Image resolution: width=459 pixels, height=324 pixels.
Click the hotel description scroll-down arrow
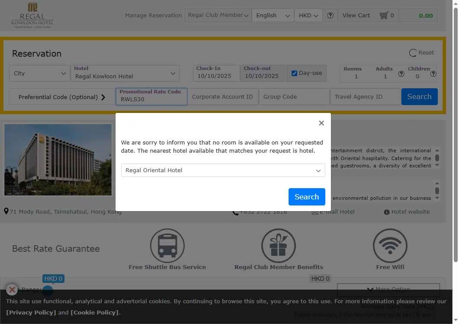(x=437, y=165)
